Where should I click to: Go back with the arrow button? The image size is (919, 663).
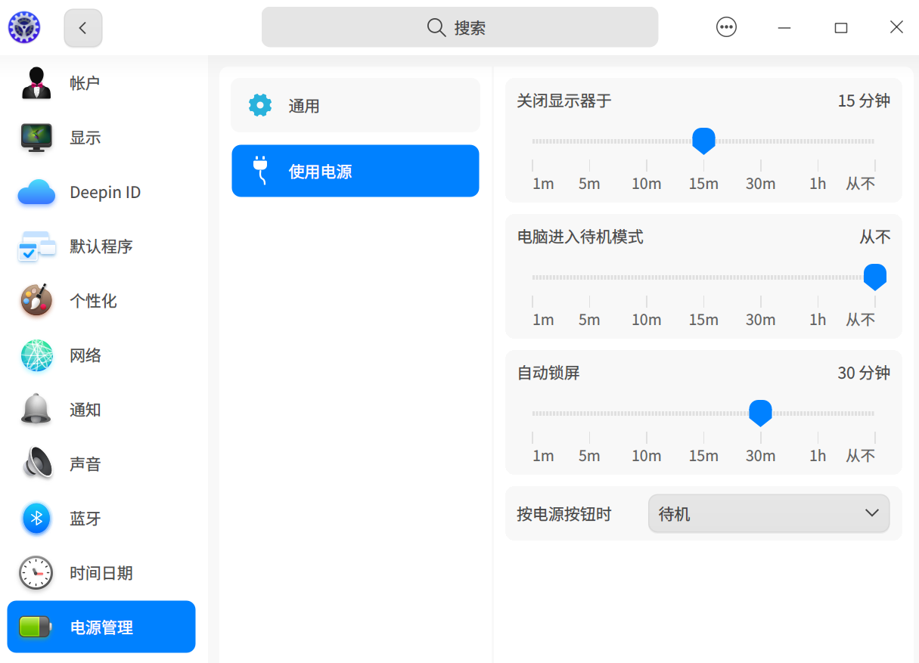[x=83, y=28]
